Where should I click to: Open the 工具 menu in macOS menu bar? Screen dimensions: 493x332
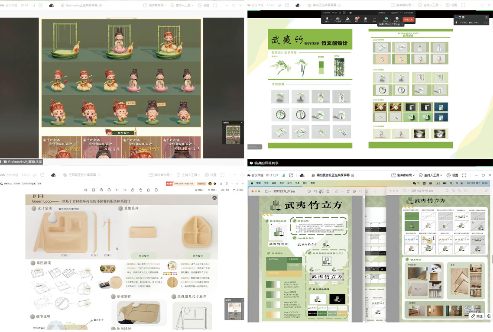tap(297, 183)
